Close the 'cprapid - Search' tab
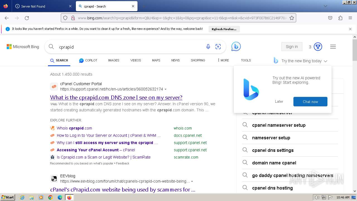Viewport: 357px width, 201px height. [133, 6]
